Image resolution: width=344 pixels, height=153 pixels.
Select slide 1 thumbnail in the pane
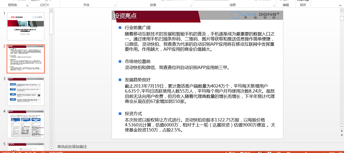coord(26,26)
